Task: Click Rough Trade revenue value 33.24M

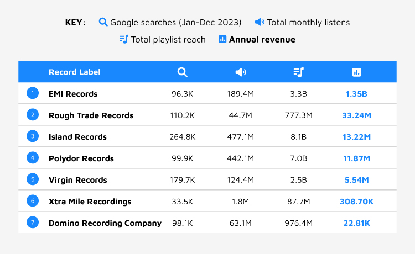Action: pos(356,115)
